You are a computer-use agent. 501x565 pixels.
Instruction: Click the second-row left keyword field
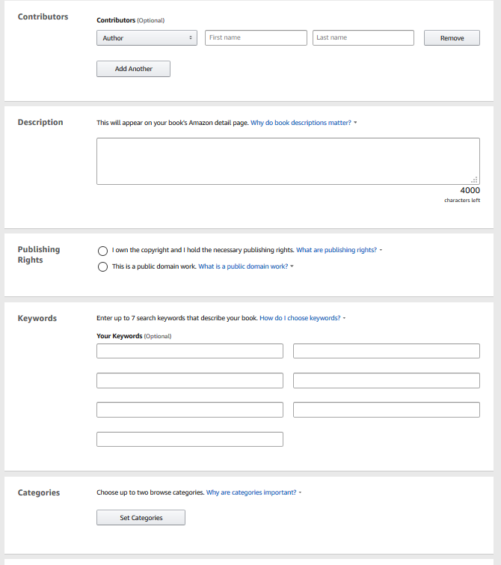coord(190,381)
